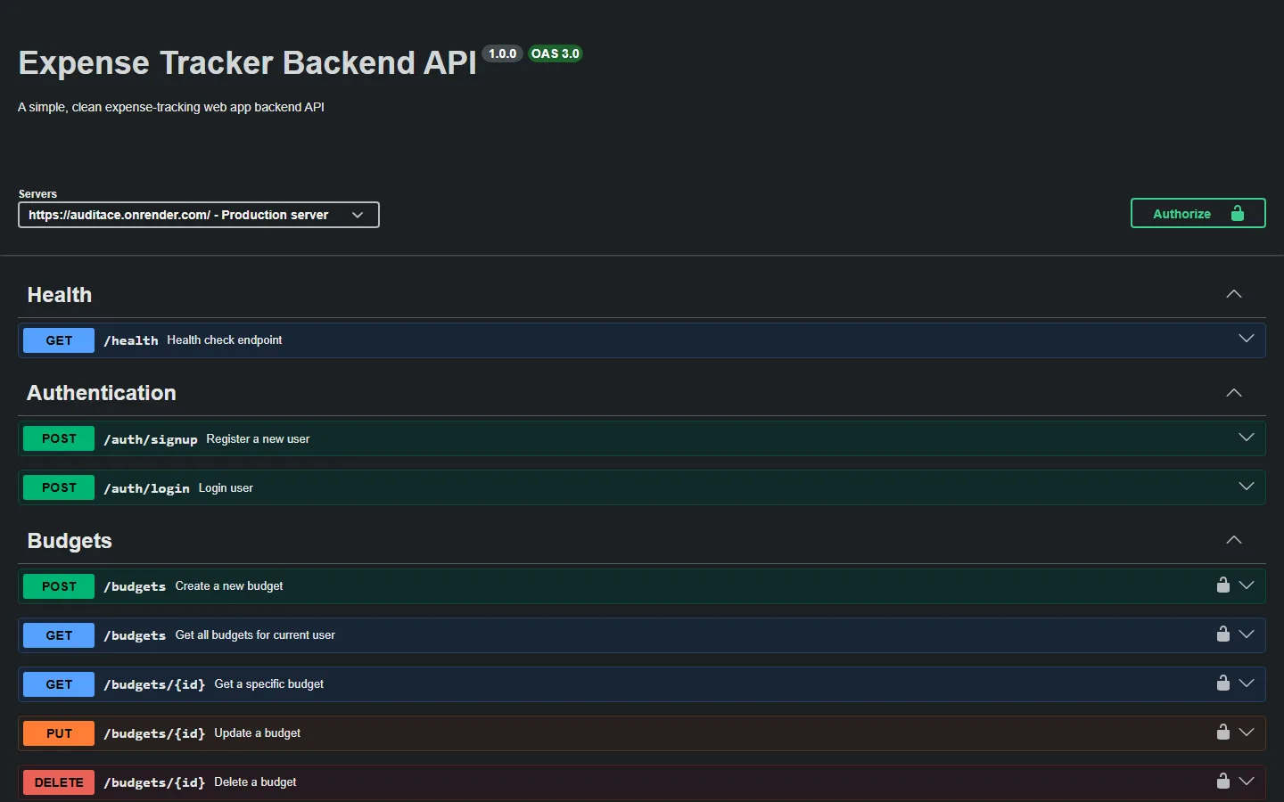This screenshot has height=802, width=1284.
Task: Click lock icon on POST /budgets row
Action: [x=1223, y=585]
